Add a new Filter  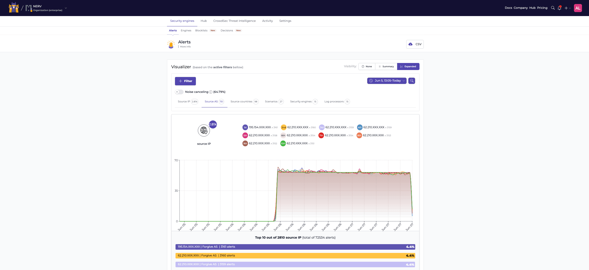coord(185,81)
